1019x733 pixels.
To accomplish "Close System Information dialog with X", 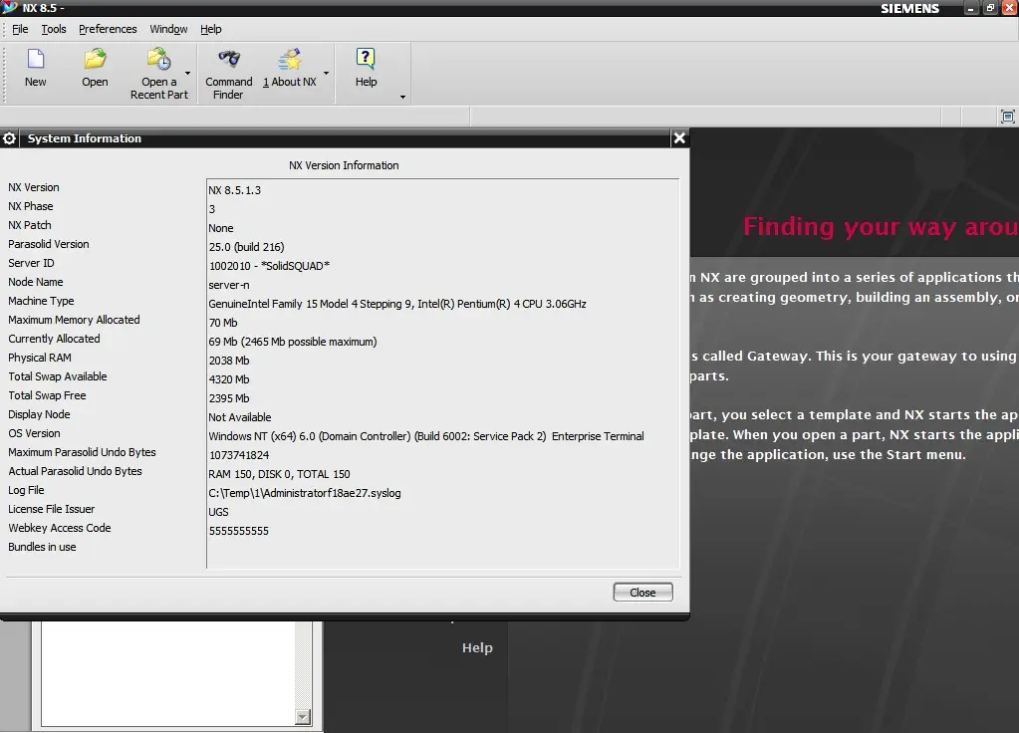I will tap(679, 137).
